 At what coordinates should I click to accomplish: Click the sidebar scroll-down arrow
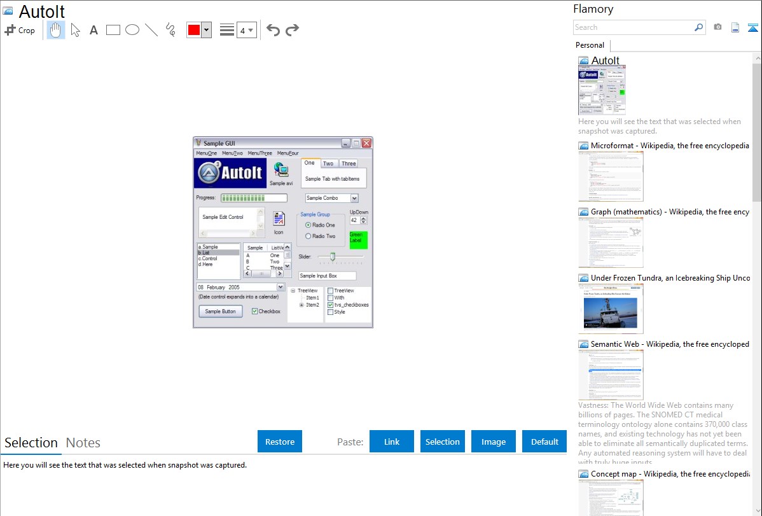[x=758, y=511]
